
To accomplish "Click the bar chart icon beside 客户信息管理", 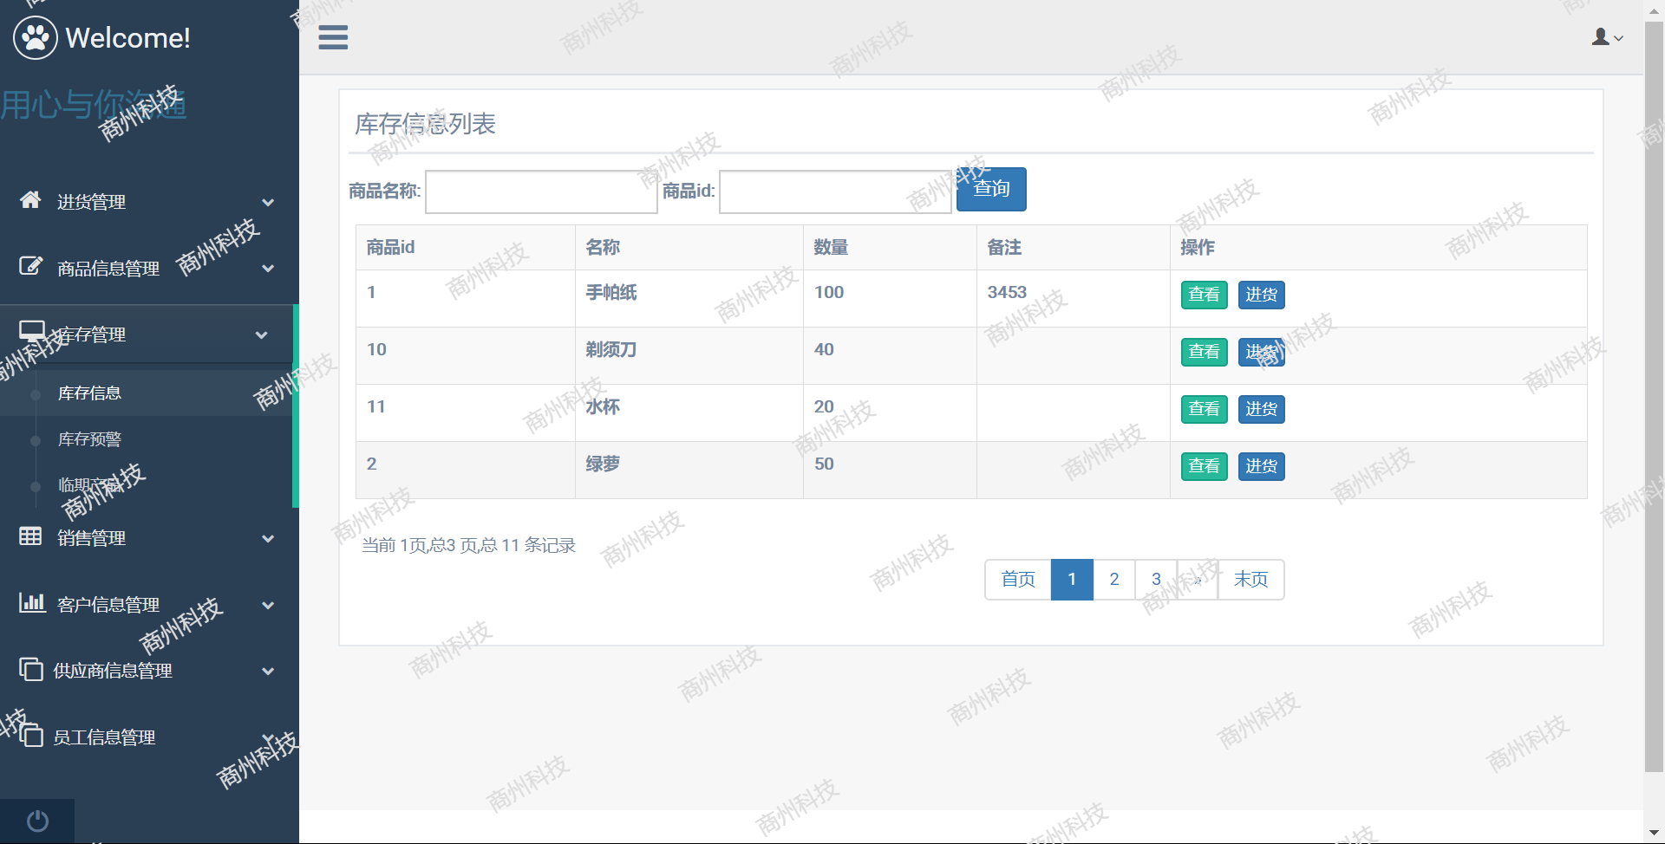I will 32,602.
